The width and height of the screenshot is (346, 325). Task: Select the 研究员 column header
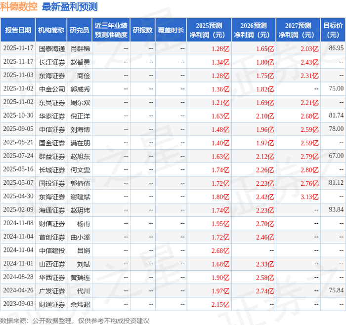[80, 30]
